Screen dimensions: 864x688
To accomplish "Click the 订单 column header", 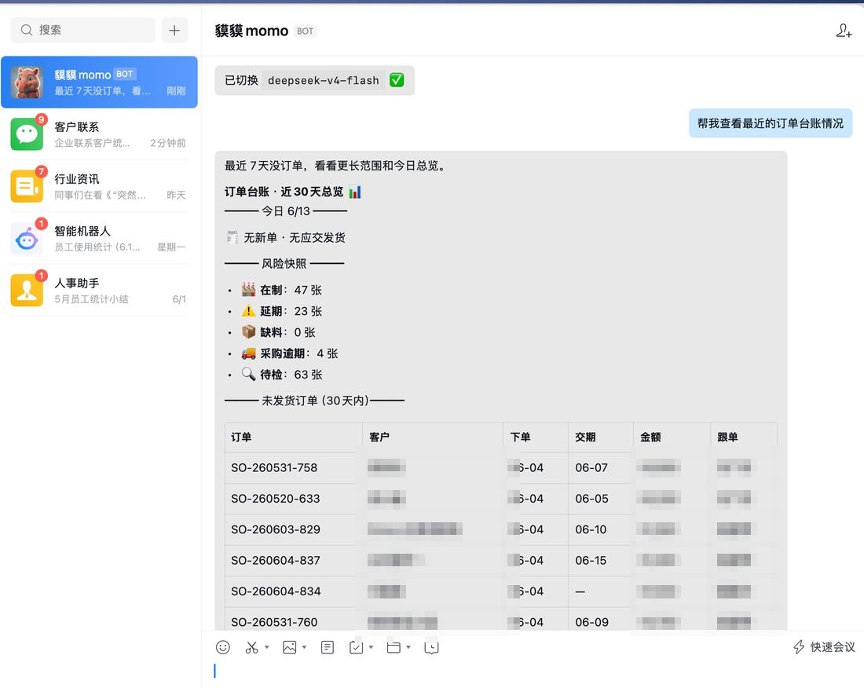I will (x=241, y=437).
